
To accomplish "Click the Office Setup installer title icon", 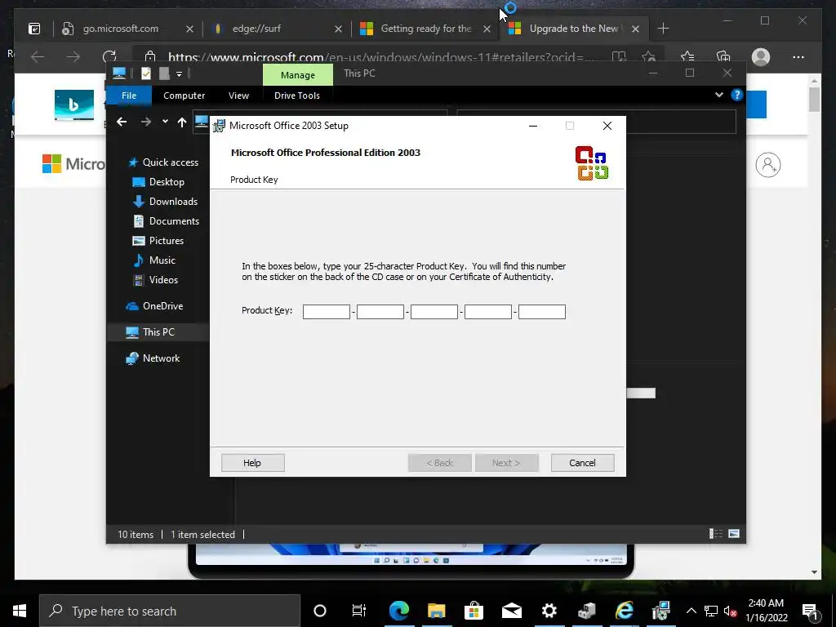I will coord(219,126).
